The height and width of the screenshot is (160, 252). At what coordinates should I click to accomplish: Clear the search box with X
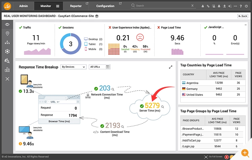[x=193, y=5]
